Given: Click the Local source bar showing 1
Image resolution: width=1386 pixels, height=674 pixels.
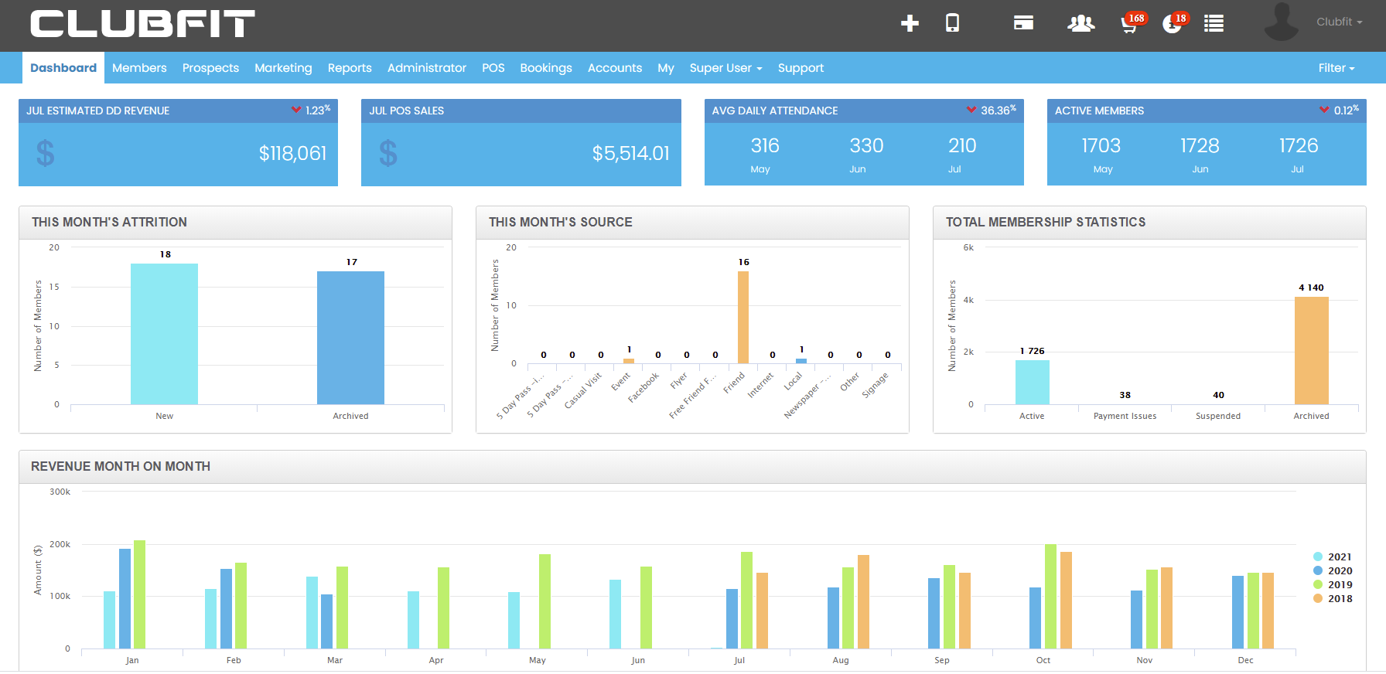Looking at the screenshot, I should pyautogui.click(x=801, y=360).
